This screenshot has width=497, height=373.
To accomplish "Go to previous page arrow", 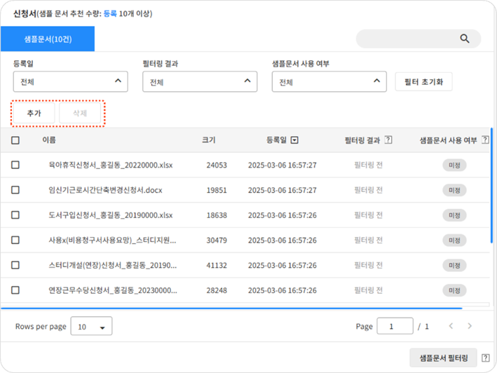I will (451, 326).
